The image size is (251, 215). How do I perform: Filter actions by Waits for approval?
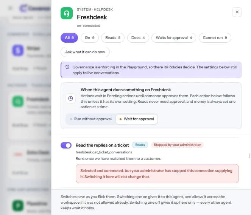click(x=174, y=38)
